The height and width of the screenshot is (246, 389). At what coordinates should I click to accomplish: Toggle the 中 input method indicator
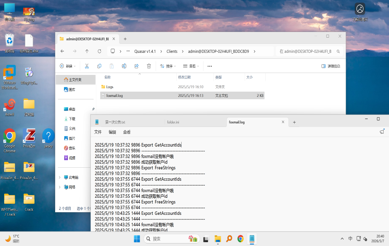350,238
